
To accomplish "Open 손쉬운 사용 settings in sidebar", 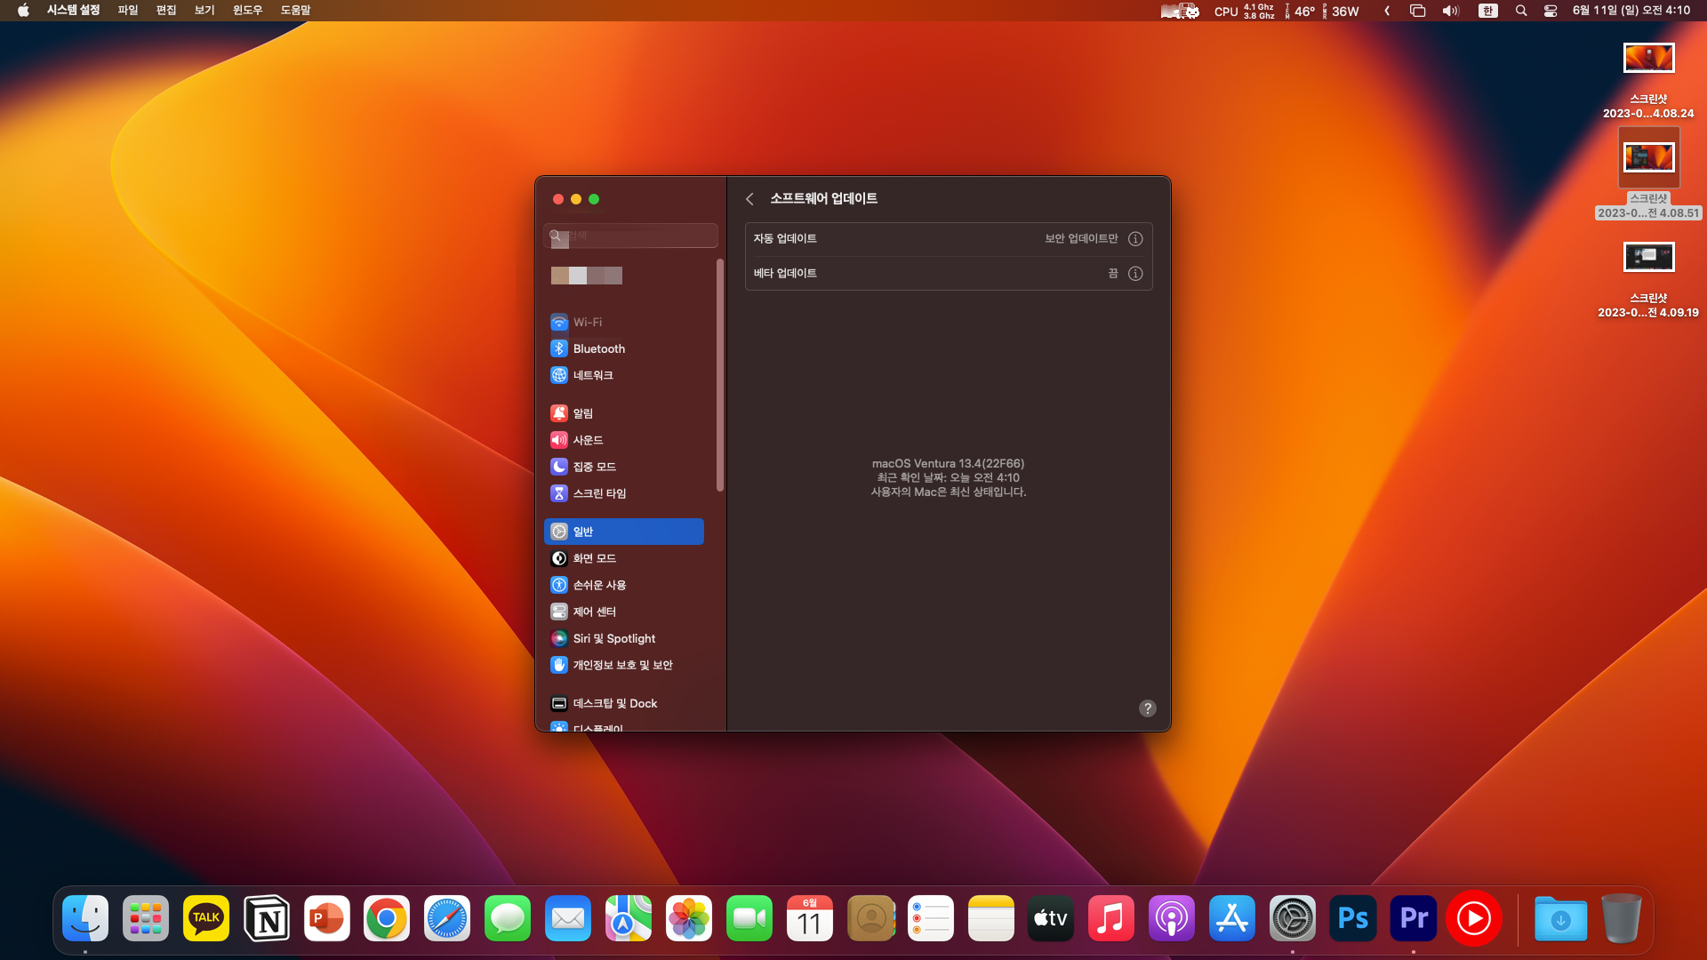I will [624, 585].
